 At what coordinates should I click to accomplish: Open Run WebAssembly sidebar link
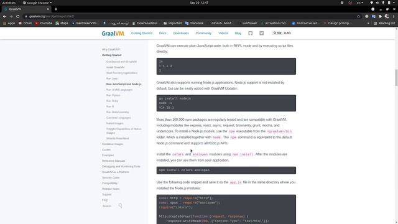tap(118, 112)
